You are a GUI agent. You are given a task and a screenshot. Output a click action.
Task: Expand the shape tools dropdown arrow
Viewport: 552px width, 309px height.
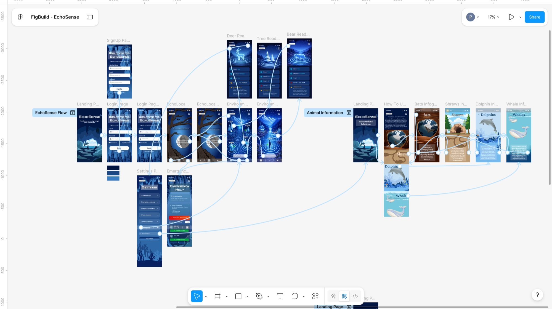click(248, 296)
